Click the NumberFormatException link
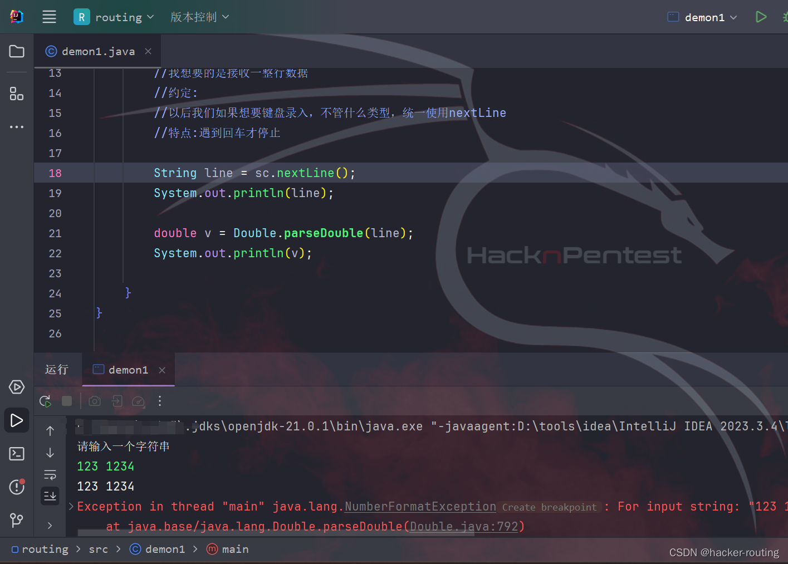 [x=420, y=507]
